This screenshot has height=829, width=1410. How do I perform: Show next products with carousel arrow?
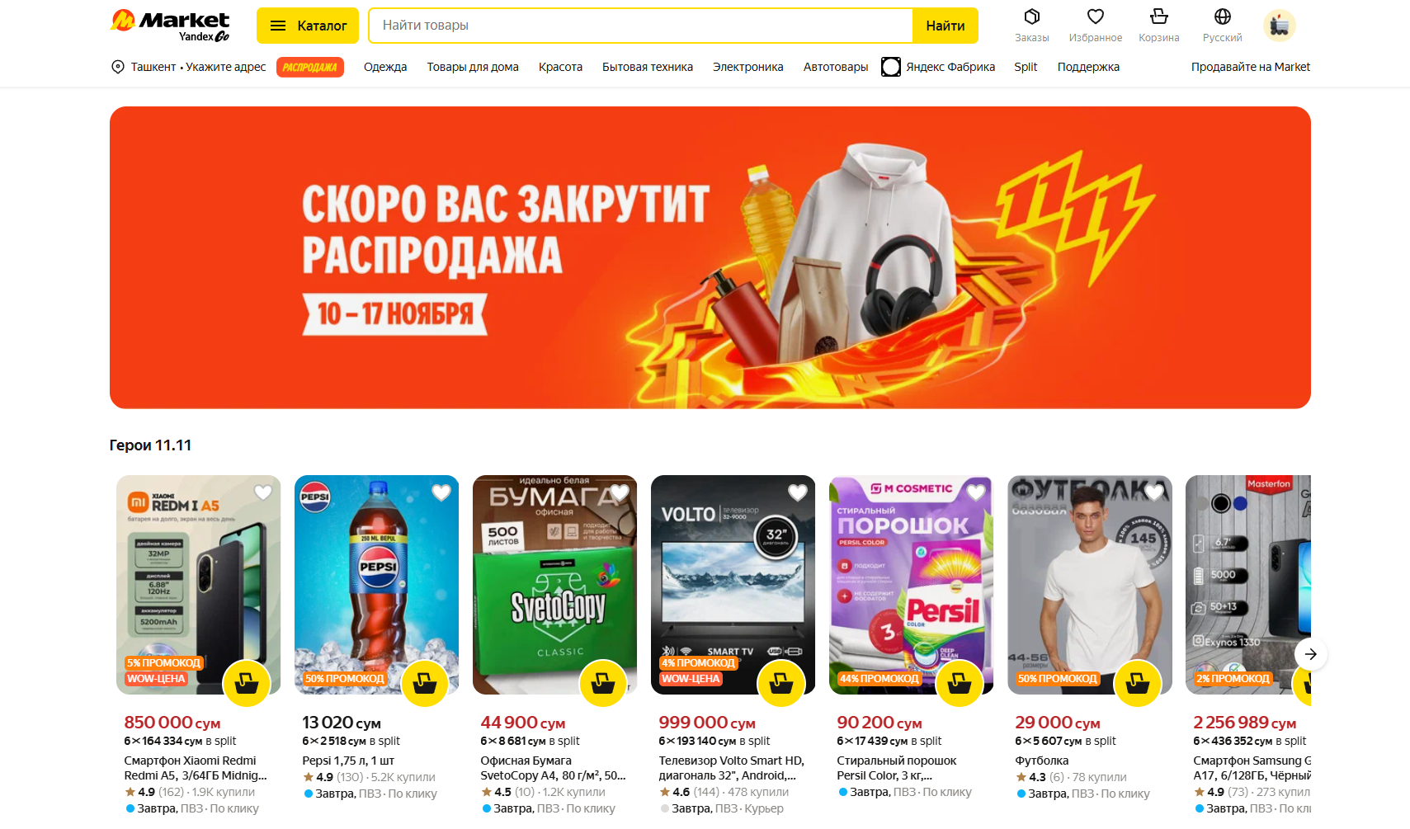click(1310, 654)
